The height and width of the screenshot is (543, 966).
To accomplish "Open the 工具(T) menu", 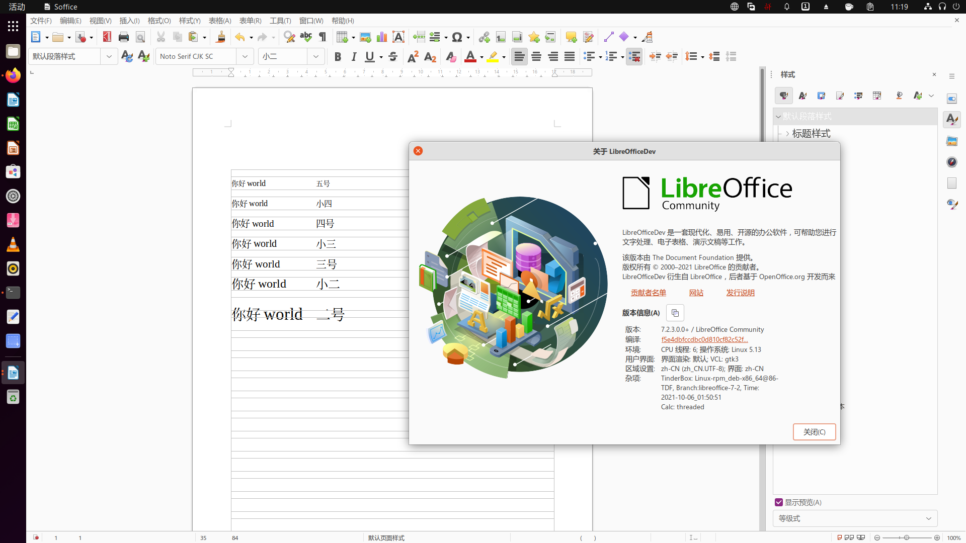I will tap(280, 21).
